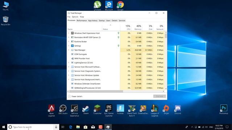Switch to the App history tab
The height and width of the screenshot is (130, 232).
tap(93, 21)
